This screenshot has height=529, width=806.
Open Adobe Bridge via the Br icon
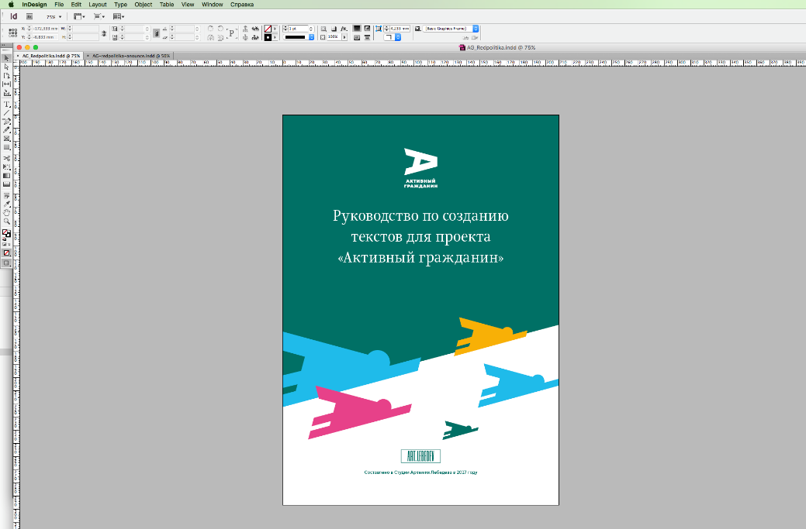click(x=30, y=16)
